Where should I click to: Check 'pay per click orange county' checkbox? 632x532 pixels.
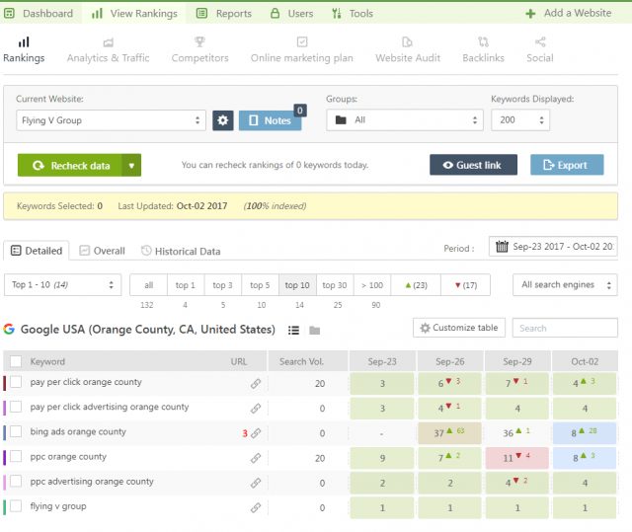pos(16,381)
